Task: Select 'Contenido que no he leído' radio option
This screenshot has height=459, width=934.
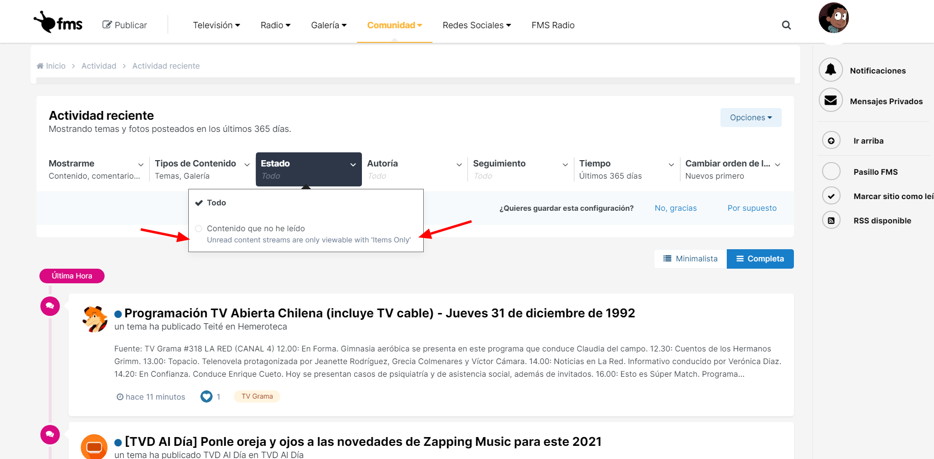Action: click(198, 229)
